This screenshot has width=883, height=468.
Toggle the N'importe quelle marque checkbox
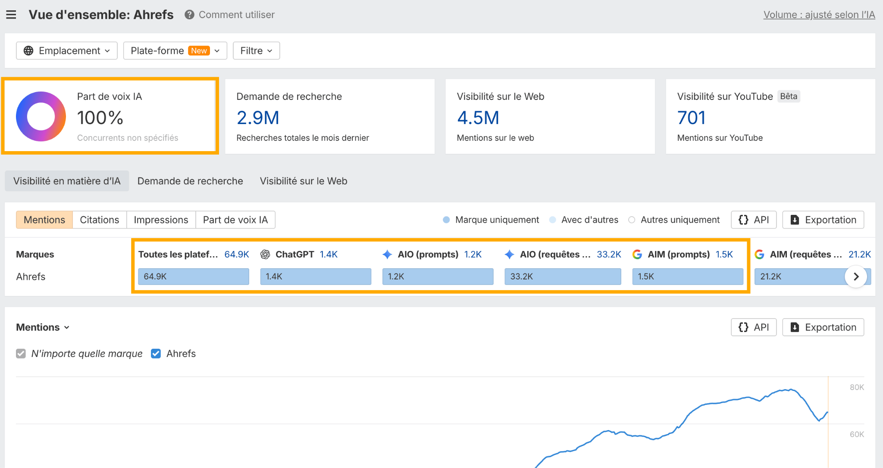[21, 353]
